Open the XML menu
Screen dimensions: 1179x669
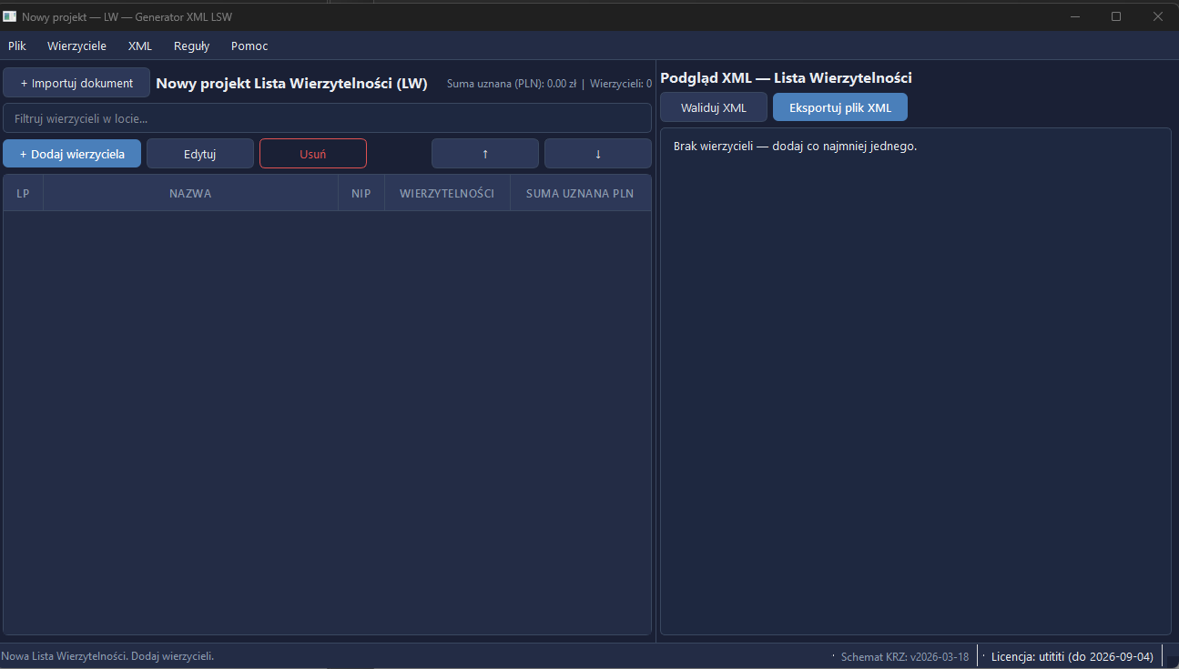tap(140, 46)
